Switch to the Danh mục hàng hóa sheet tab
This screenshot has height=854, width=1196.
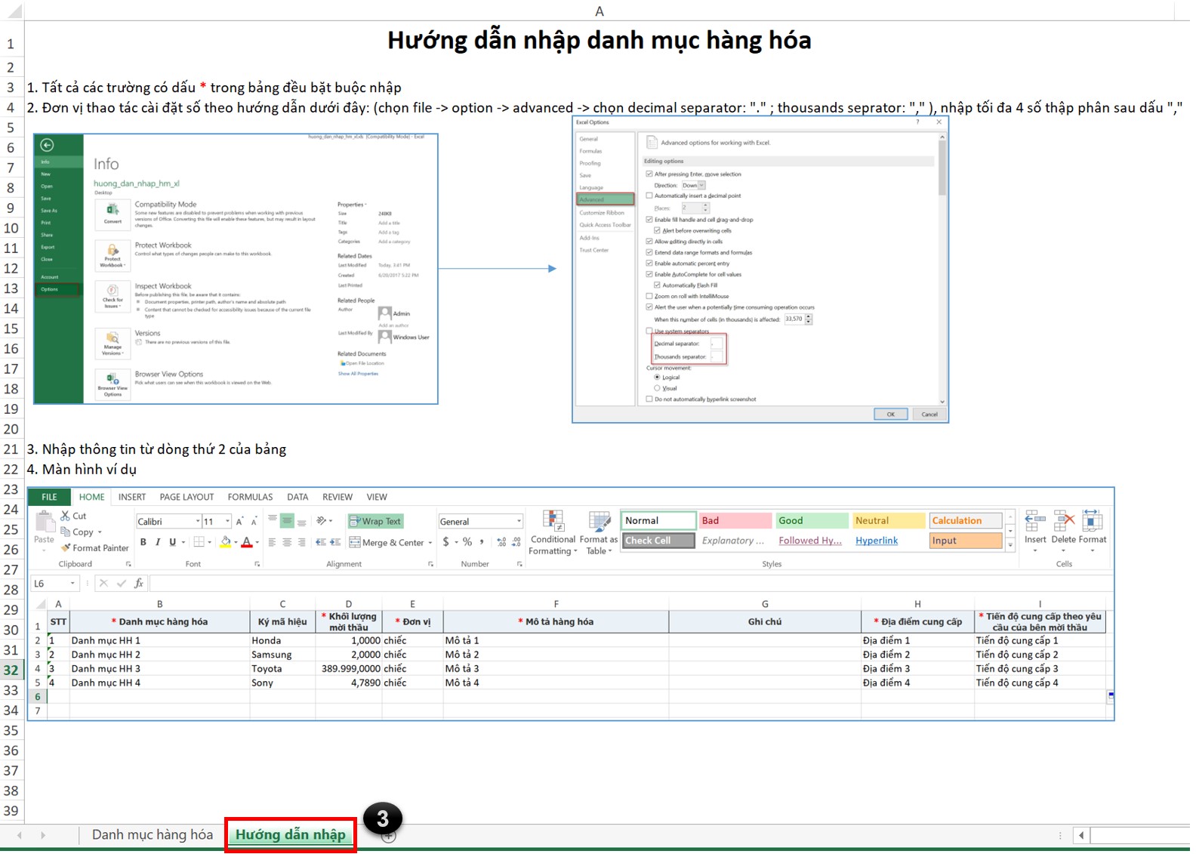coord(152,835)
